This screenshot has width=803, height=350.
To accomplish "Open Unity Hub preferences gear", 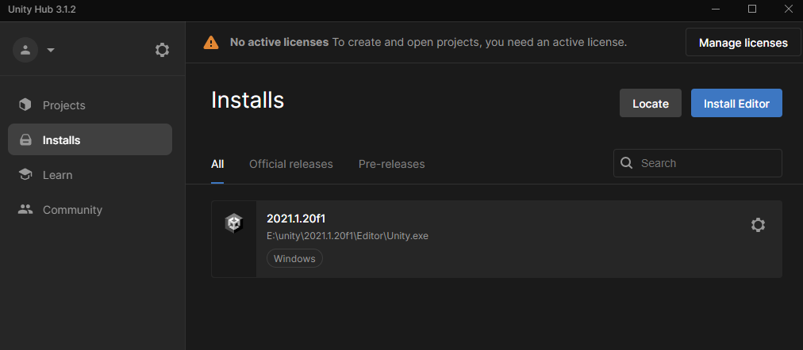I will pyautogui.click(x=163, y=50).
